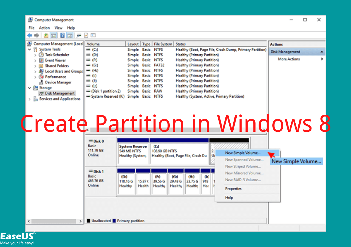Collapse the Storage node chevron
This screenshot has height=247, width=351.
coord(29,88)
